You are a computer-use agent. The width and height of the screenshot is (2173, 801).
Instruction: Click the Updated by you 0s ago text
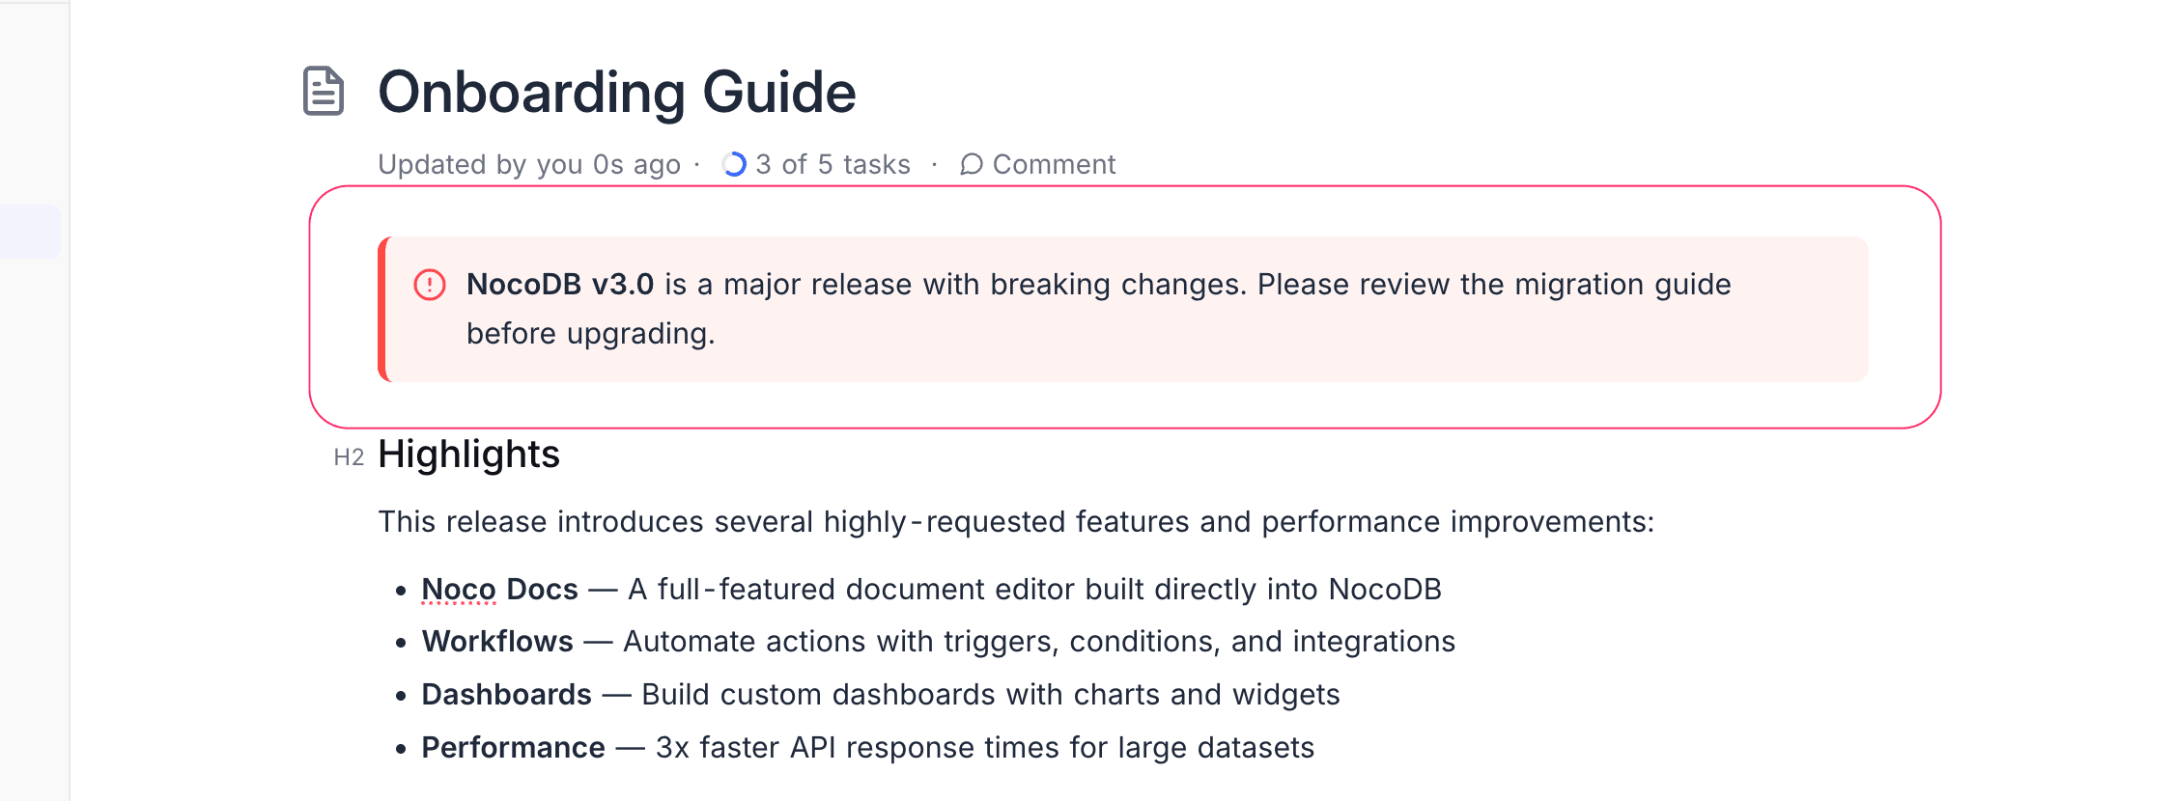coord(529,165)
